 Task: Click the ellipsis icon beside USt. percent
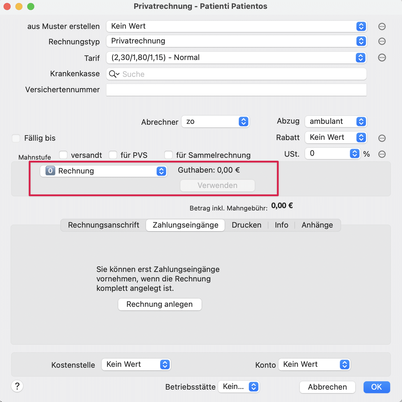(382, 154)
